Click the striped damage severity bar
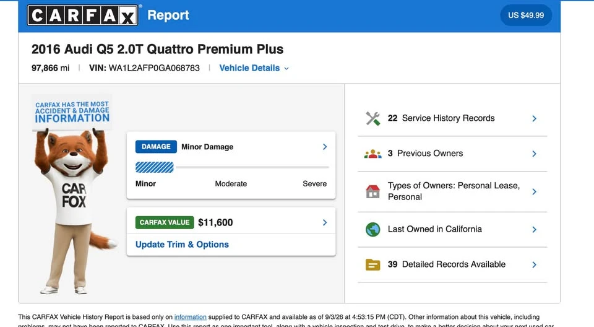 (155, 167)
